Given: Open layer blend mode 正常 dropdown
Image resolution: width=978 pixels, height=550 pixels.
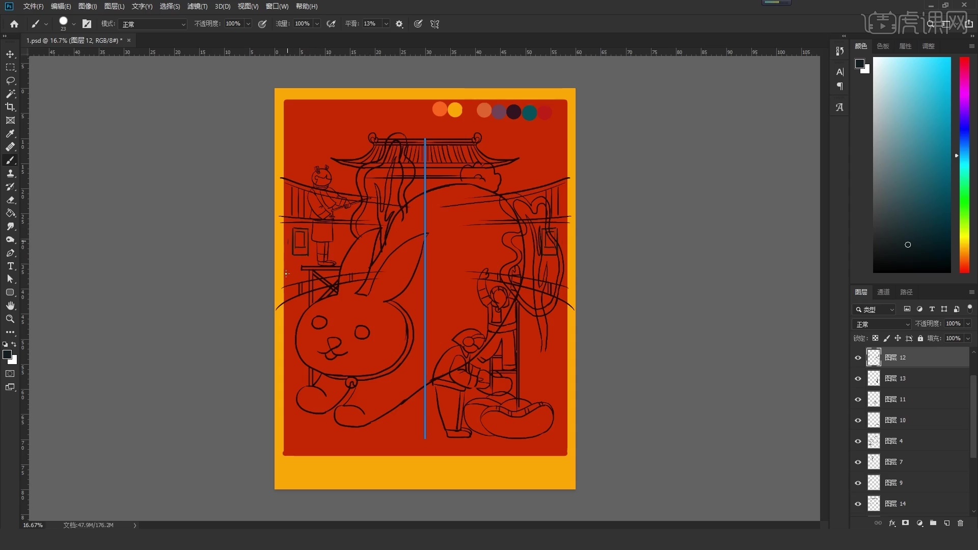Looking at the screenshot, I should tap(882, 324).
